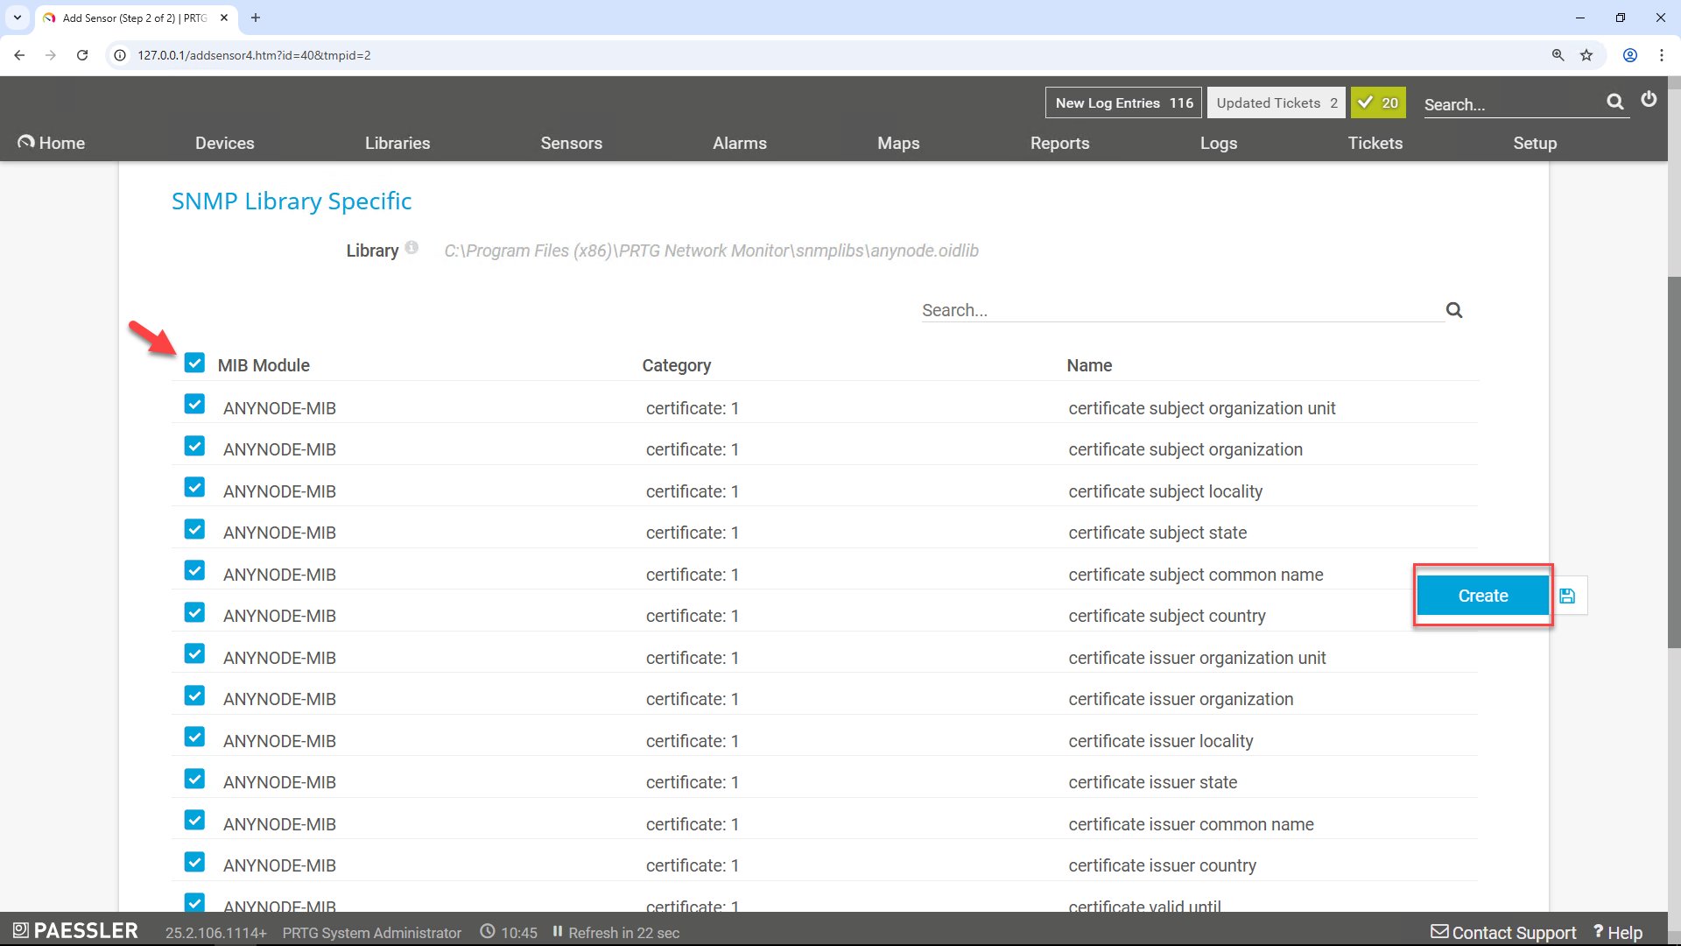Screen dimensions: 1681x946
Task: Click the Search field above the table
Action: [x=1138, y=309]
